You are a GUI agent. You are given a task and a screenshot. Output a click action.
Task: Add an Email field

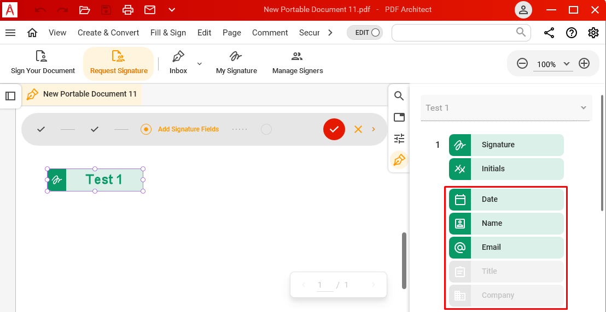click(x=506, y=247)
